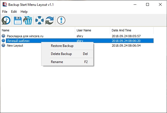Viewport: 167px width, 113px height.
Task: Select the Раскладка для wincore.ru backup entry
Action: (25, 36)
